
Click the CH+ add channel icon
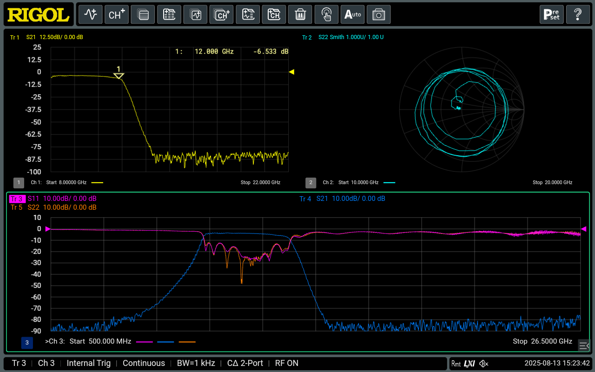(x=116, y=14)
